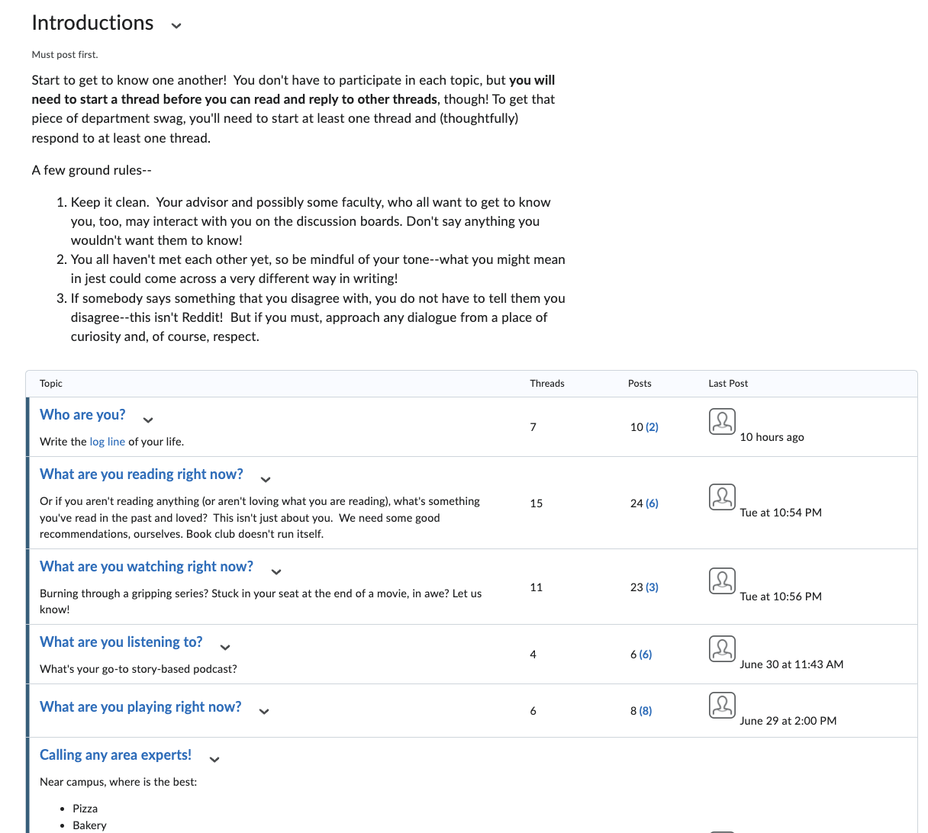The height and width of the screenshot is (833, 928).
Task: Expand the chevron next to Calling any area experts!
Action: coord(214,759)
